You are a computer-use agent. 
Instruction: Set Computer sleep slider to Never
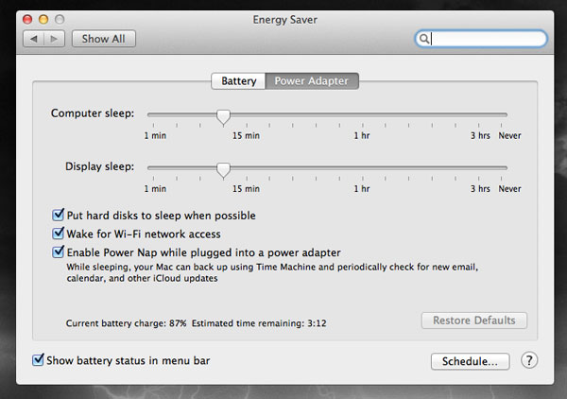[x=502, y=114]
